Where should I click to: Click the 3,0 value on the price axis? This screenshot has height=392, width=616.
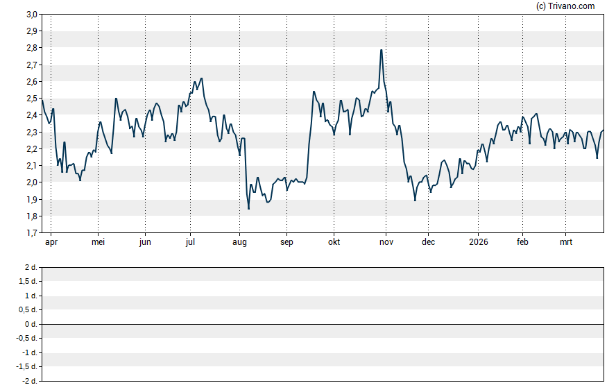click(32, 15)
